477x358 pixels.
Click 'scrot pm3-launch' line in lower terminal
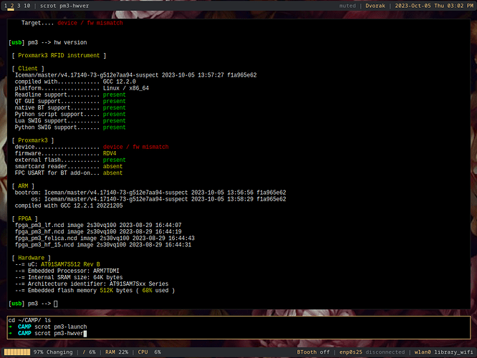pyautogui.click(x=61, y=326)
